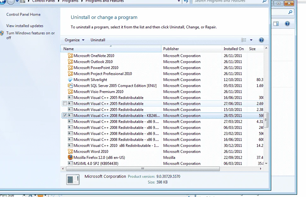The width and height of the screenshot is (306, 197).
Task: Click the horizontal scrollbar thumb of program list
Action: [143, 169]
